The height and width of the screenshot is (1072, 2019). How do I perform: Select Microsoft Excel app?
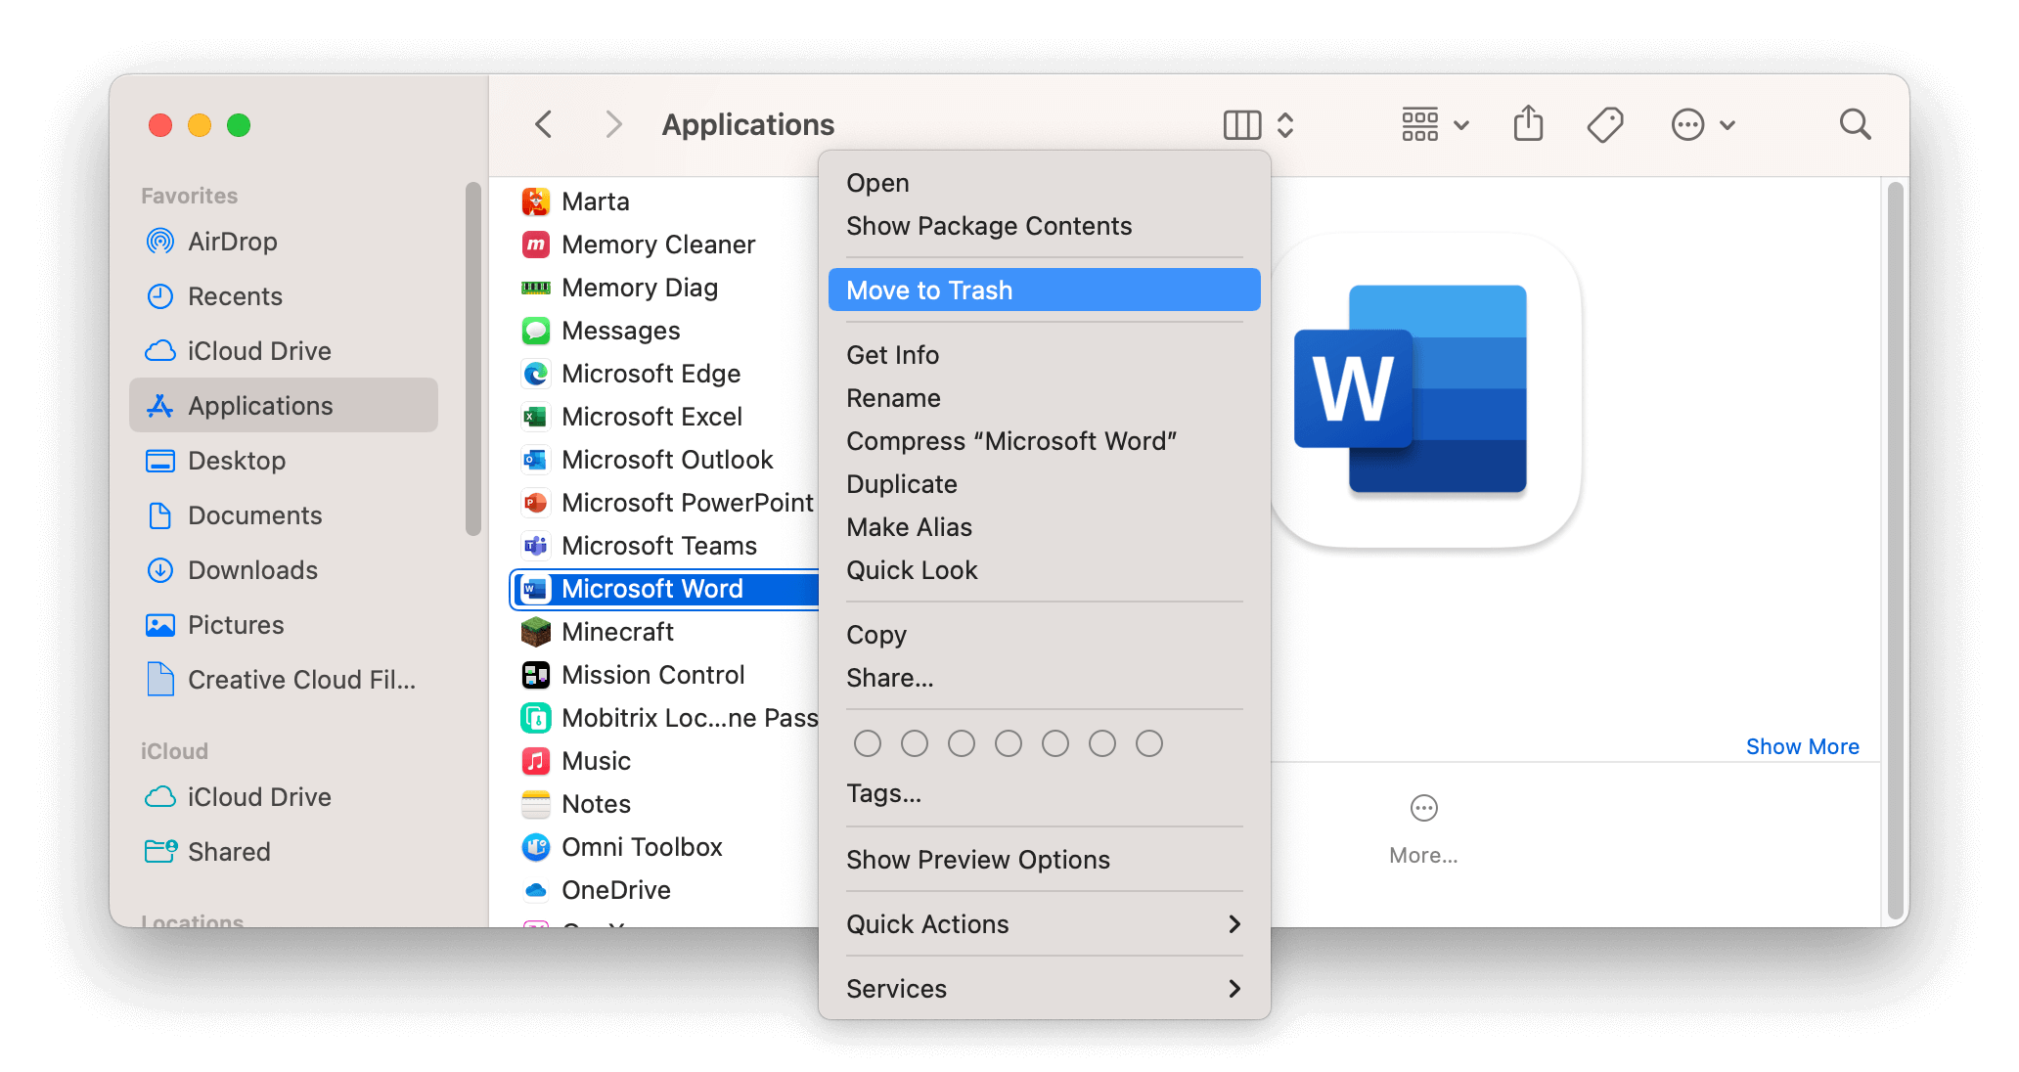[665, 417]
